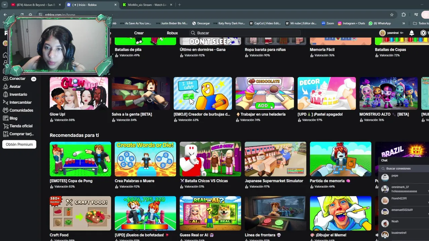Open the Robux balance icon

[423, 33]
